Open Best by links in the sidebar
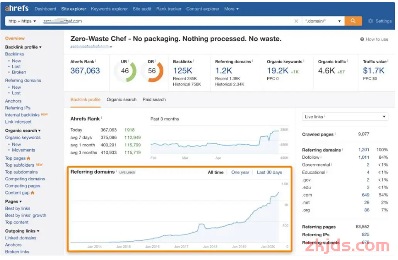 [18, 209]
